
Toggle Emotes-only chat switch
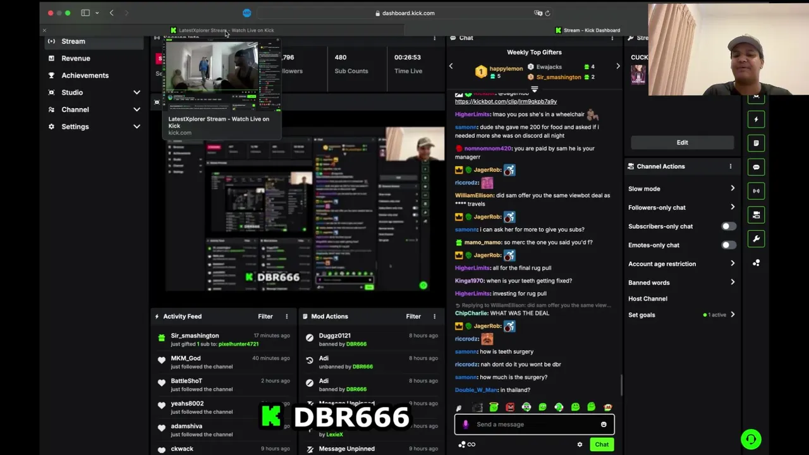pos(729,245)
